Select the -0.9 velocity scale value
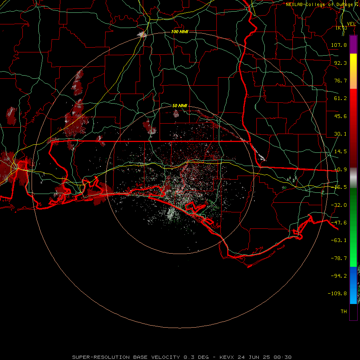The width and height of the screenshot is (360, 360). [340, 170]
